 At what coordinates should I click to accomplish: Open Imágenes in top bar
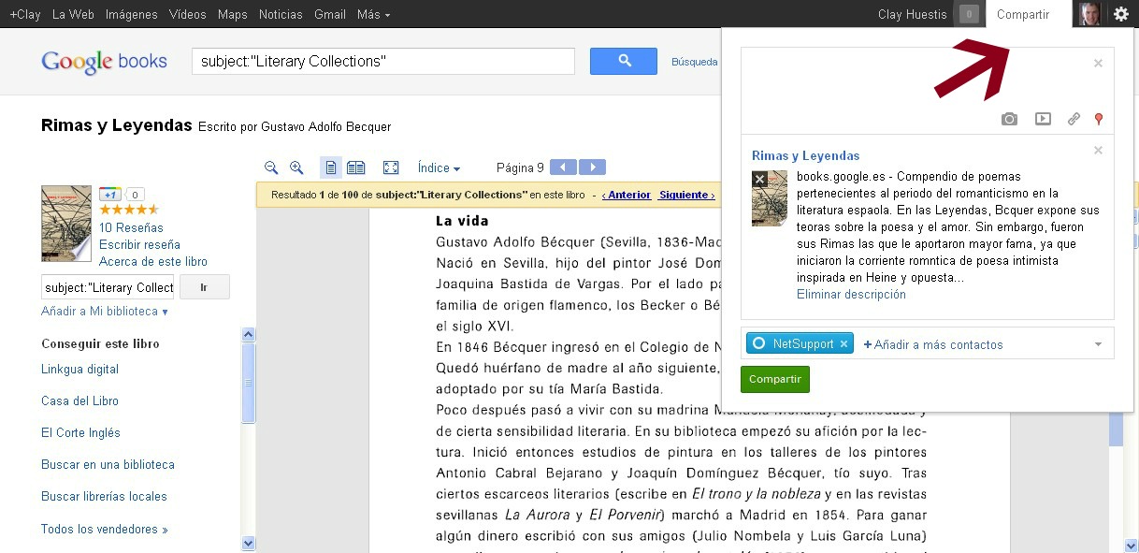[132, 14]
